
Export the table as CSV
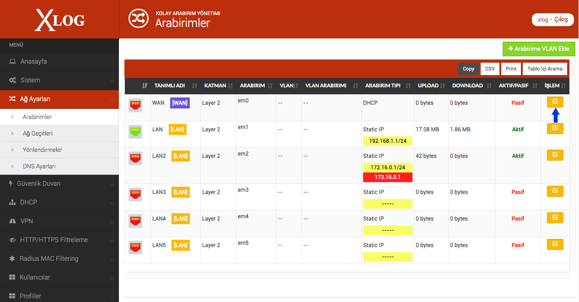click(x=490, y=69)
